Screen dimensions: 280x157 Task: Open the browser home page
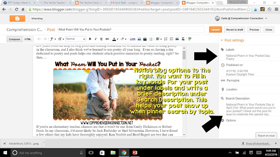23,10
